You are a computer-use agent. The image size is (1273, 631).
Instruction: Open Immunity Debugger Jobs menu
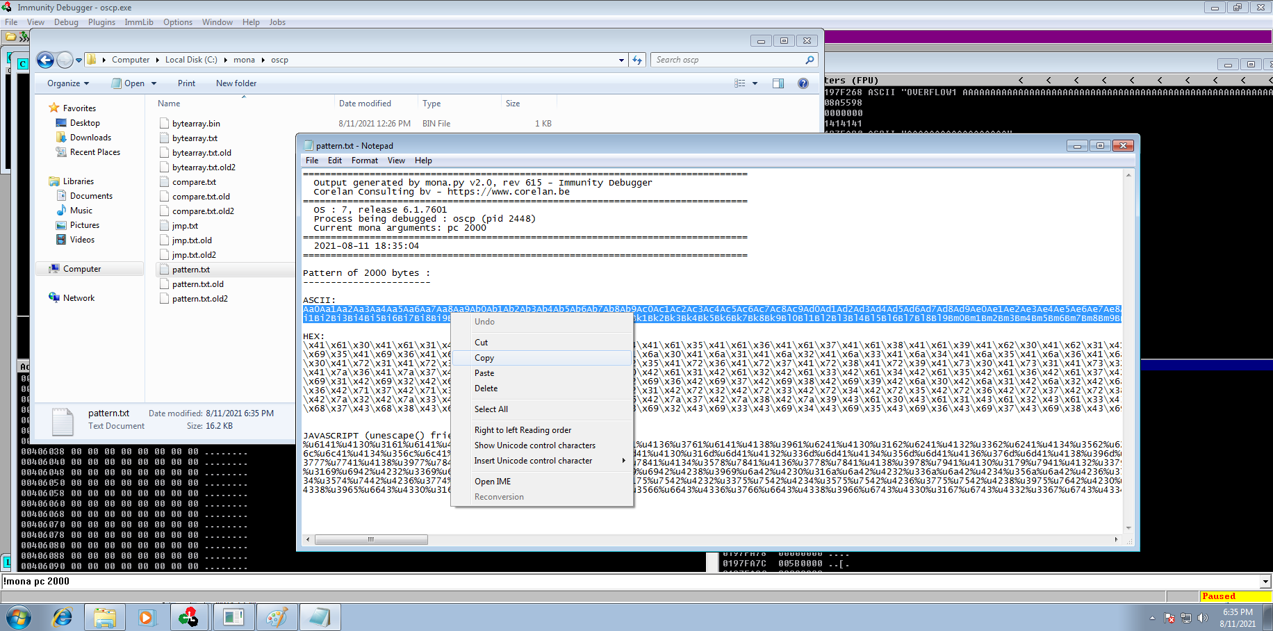point(277,22)
